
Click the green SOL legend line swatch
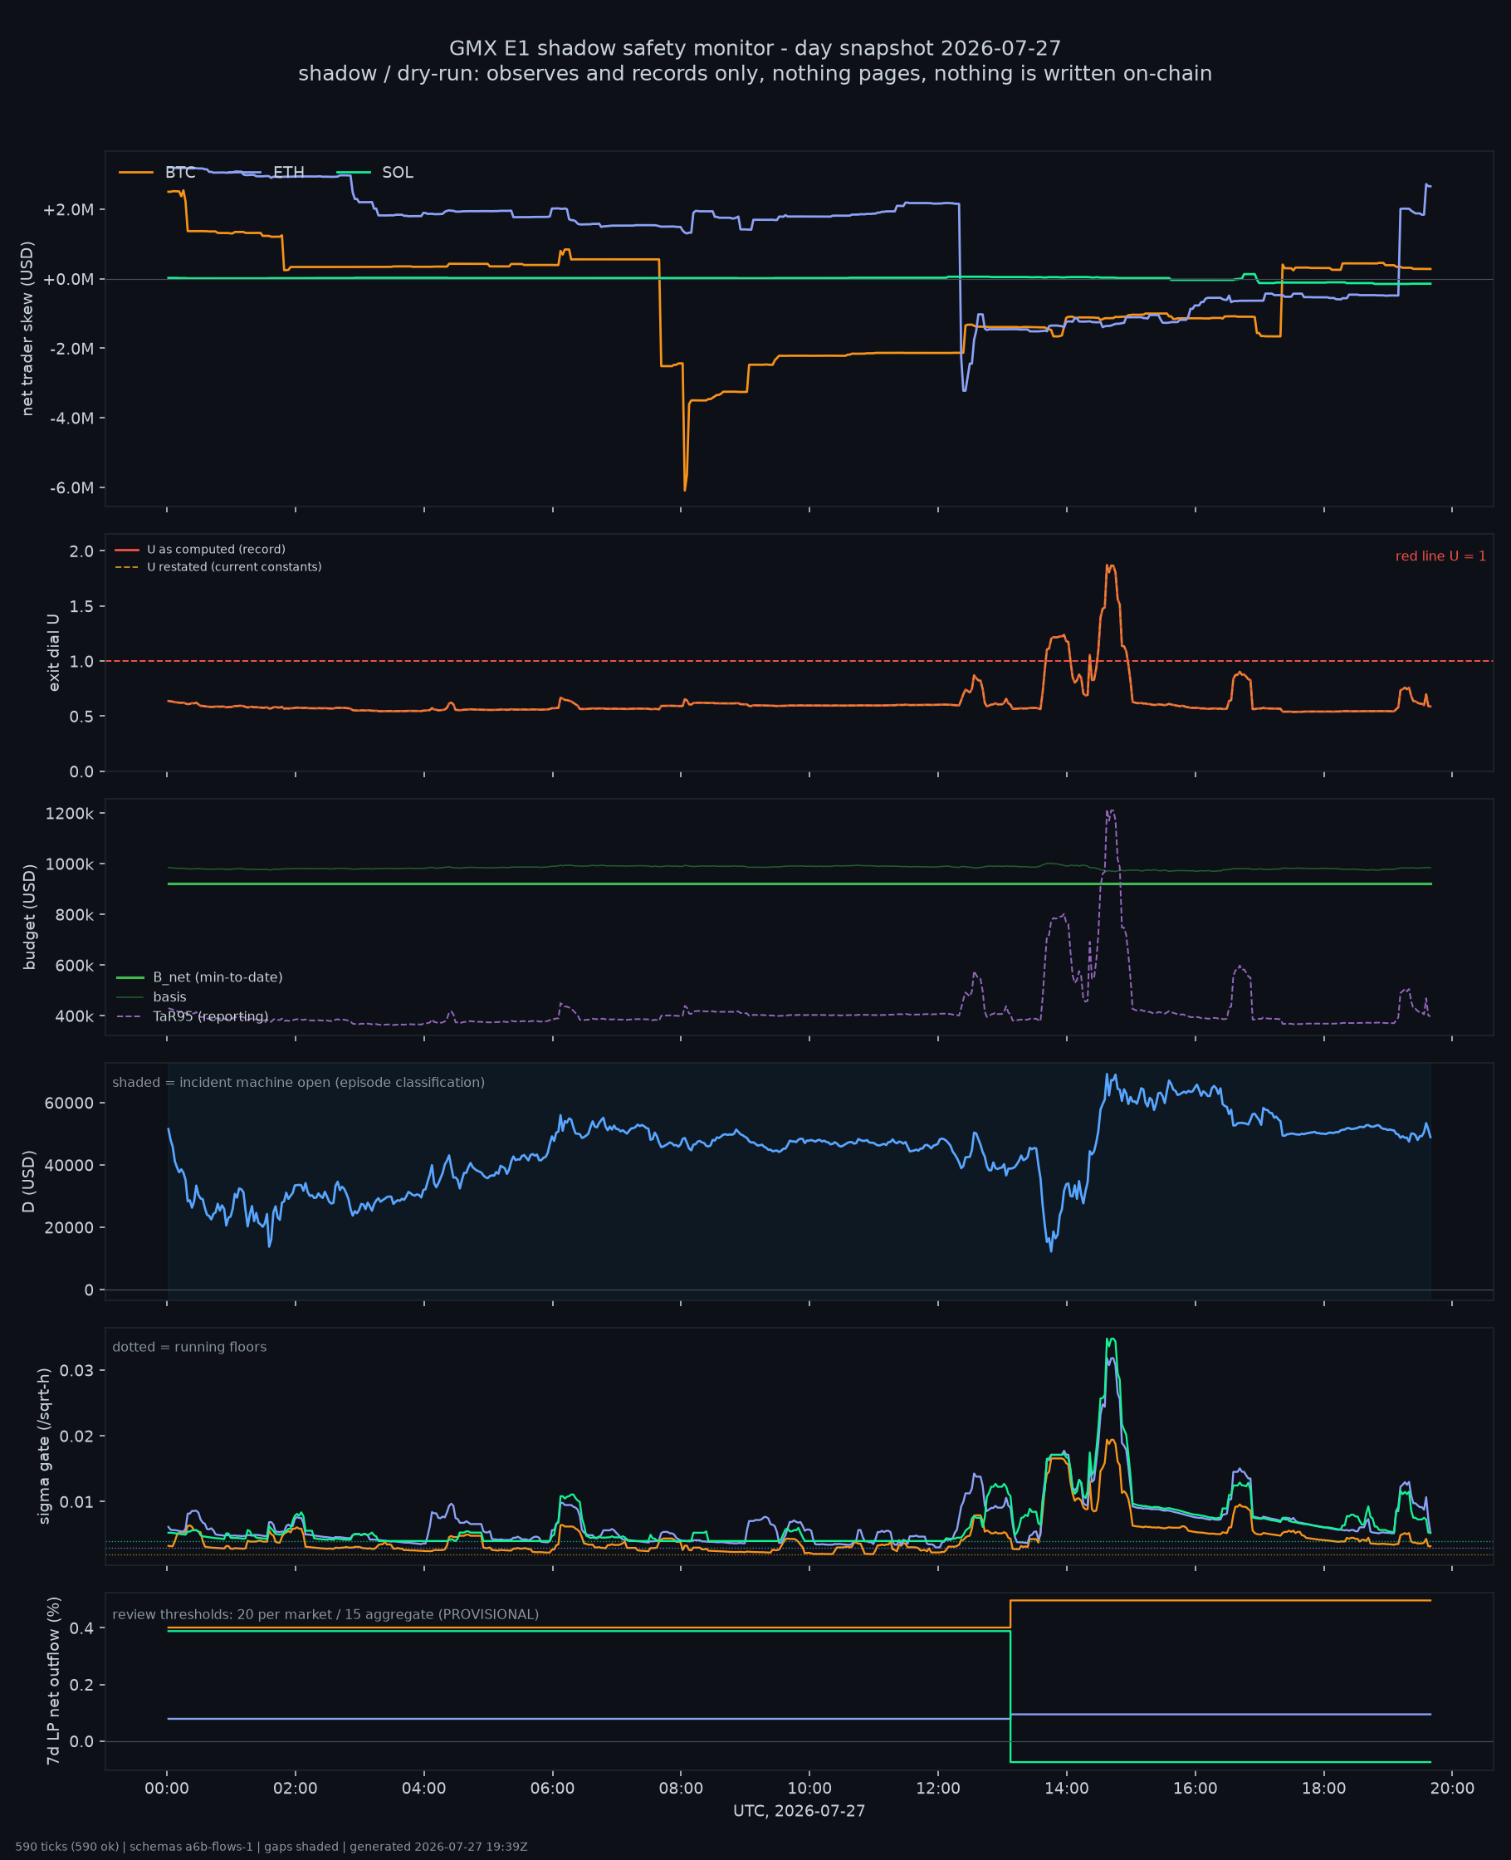pos(354,173)
